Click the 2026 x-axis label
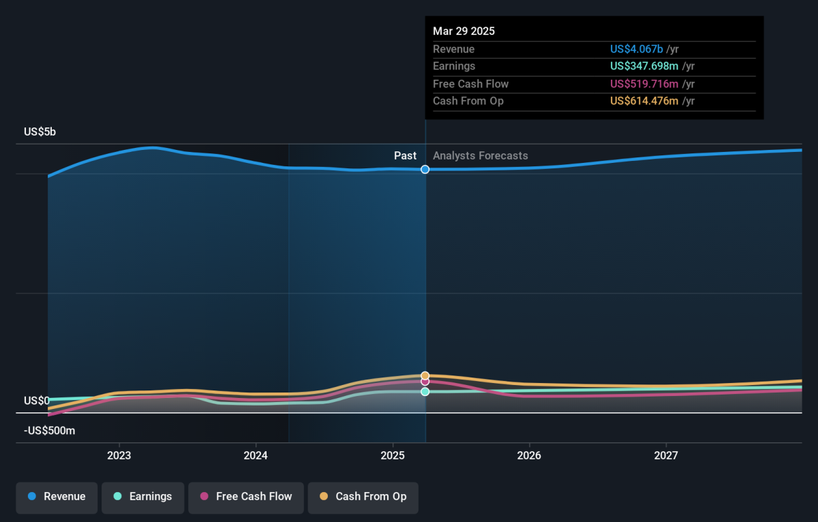The width and height of the screenshot is (818, 522). click(x=529, y=455)
